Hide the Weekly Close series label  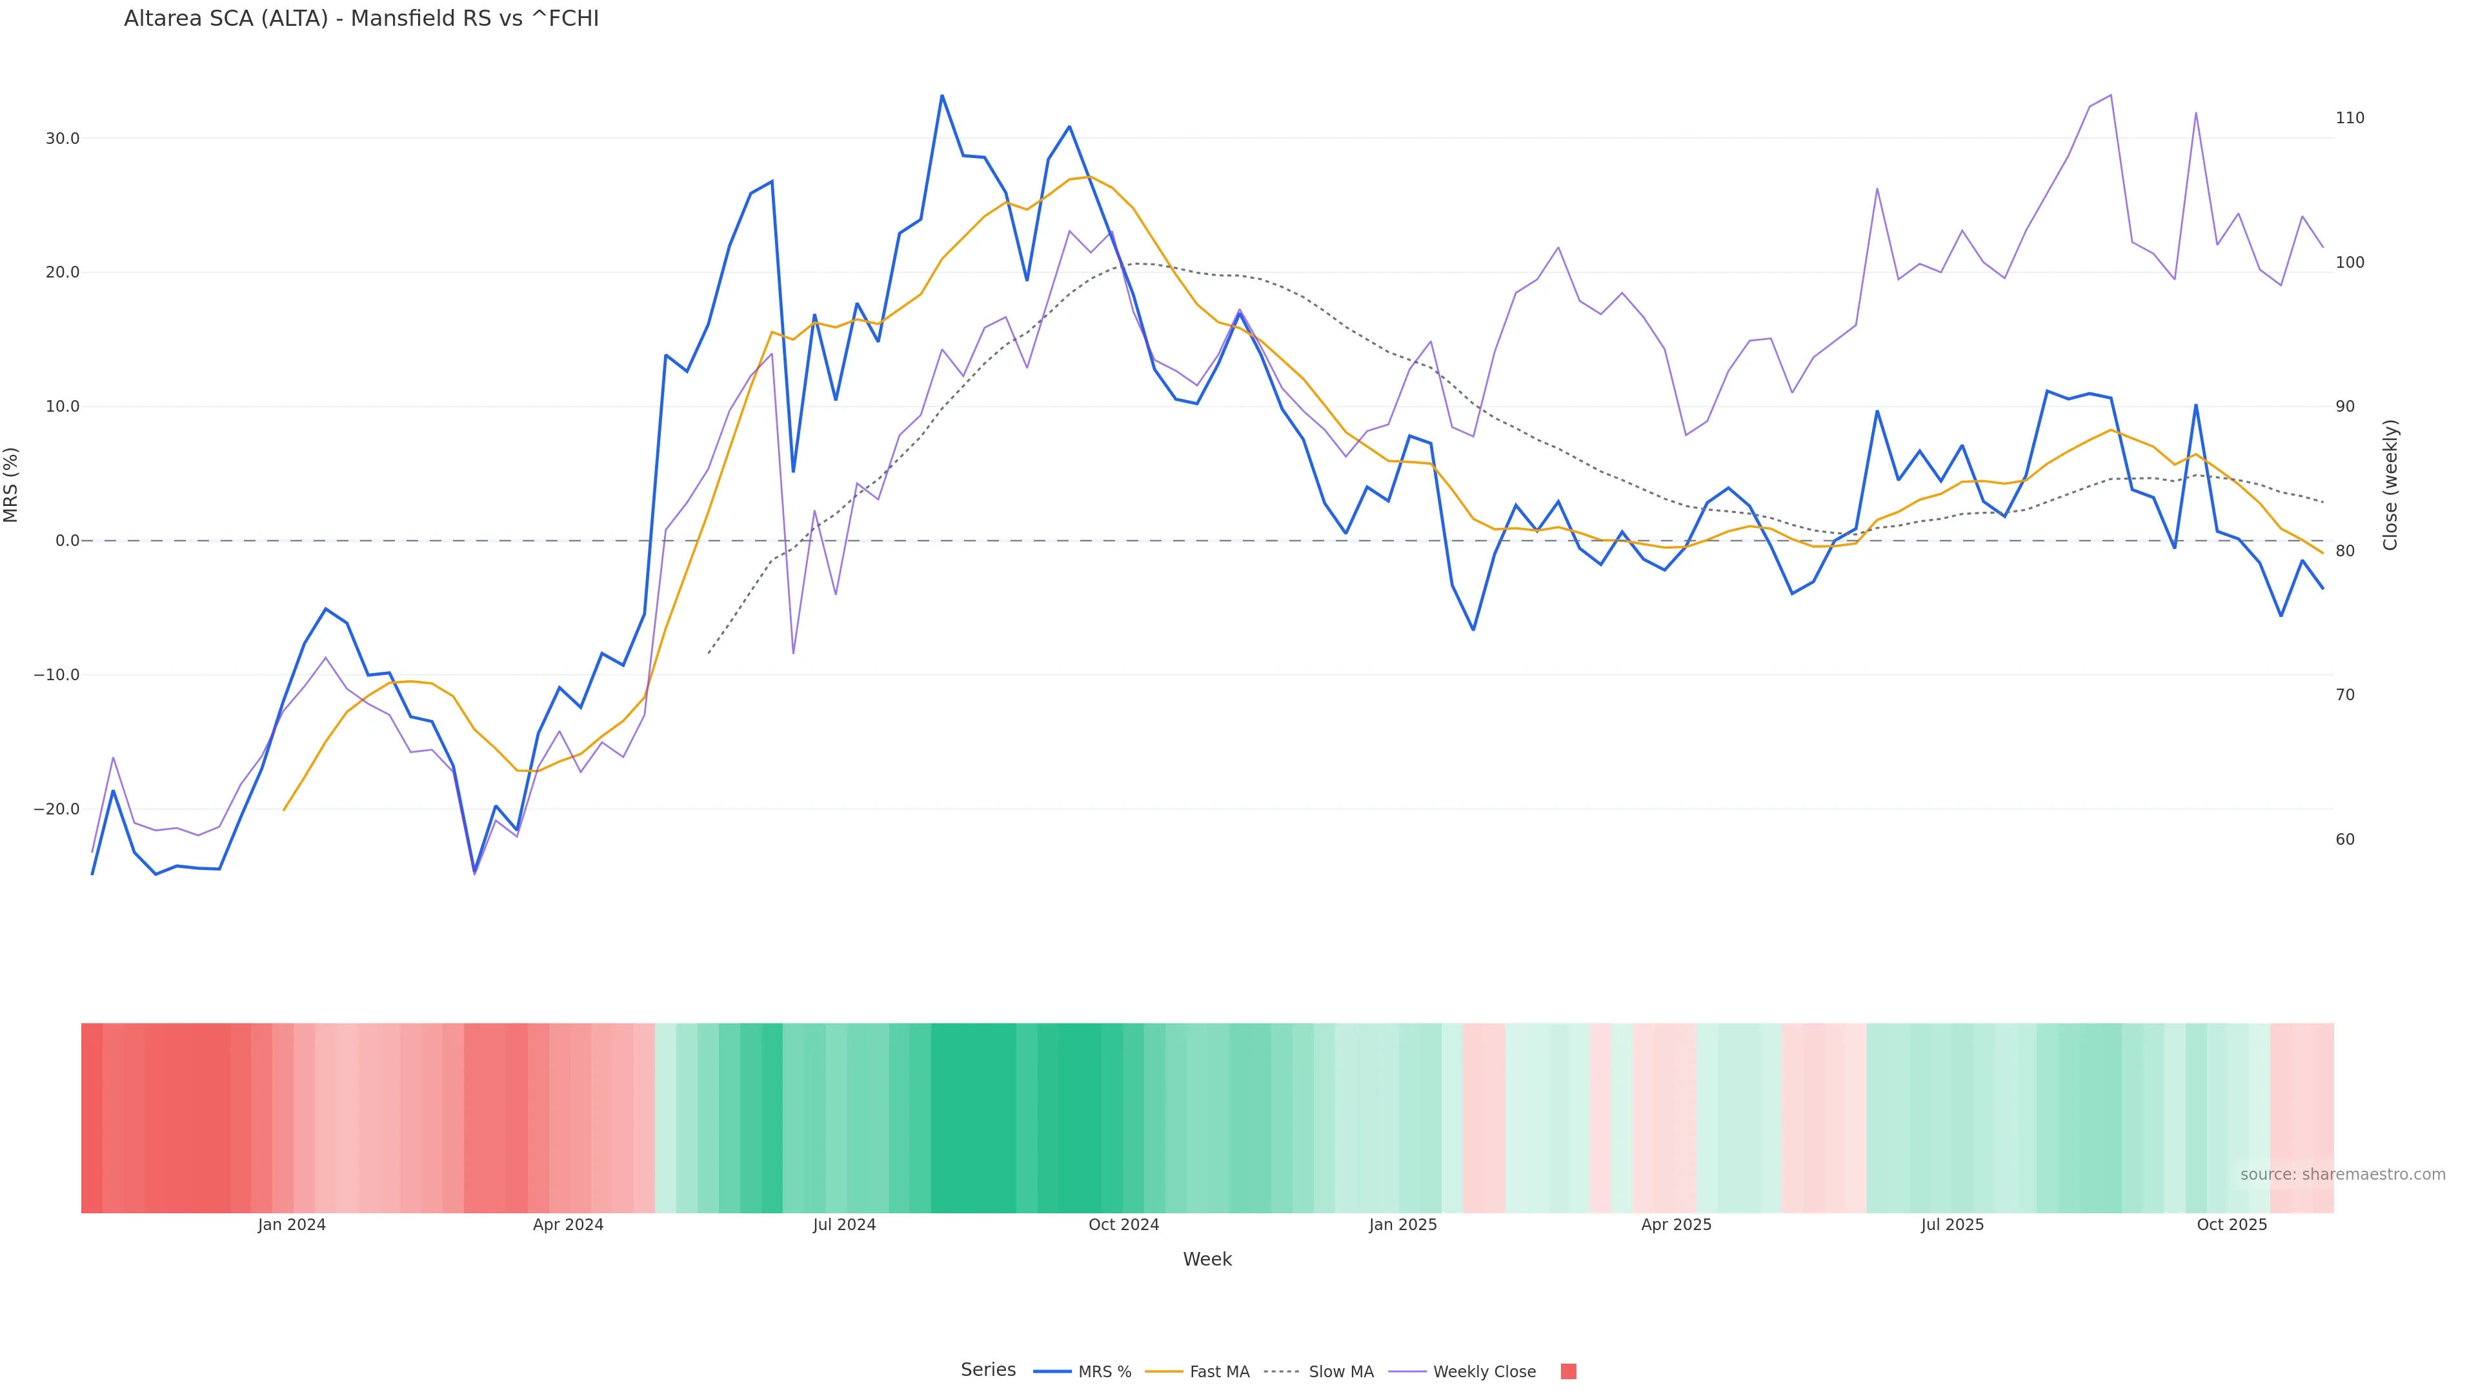click(x=1484, y=1372)
